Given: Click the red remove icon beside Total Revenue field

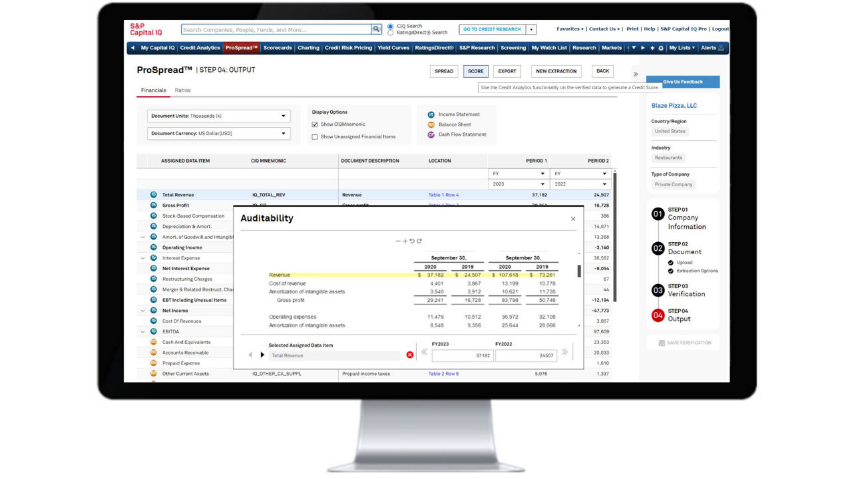Looking at the screenshot, I should click(x=409, y=355).
